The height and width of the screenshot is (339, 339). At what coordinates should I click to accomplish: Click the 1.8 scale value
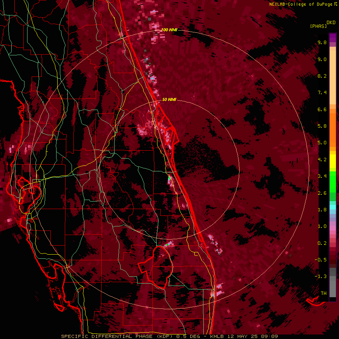coord(322,210)
